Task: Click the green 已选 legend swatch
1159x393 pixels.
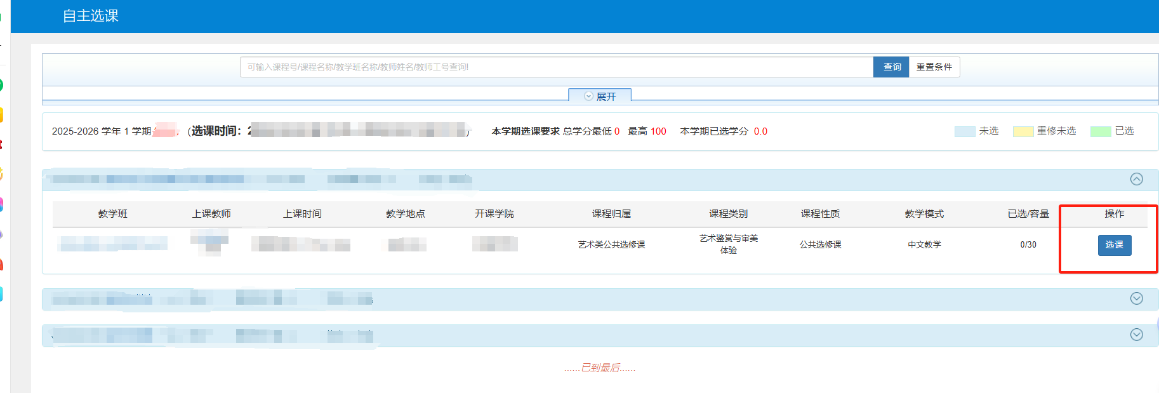Action: point(1100,131)
